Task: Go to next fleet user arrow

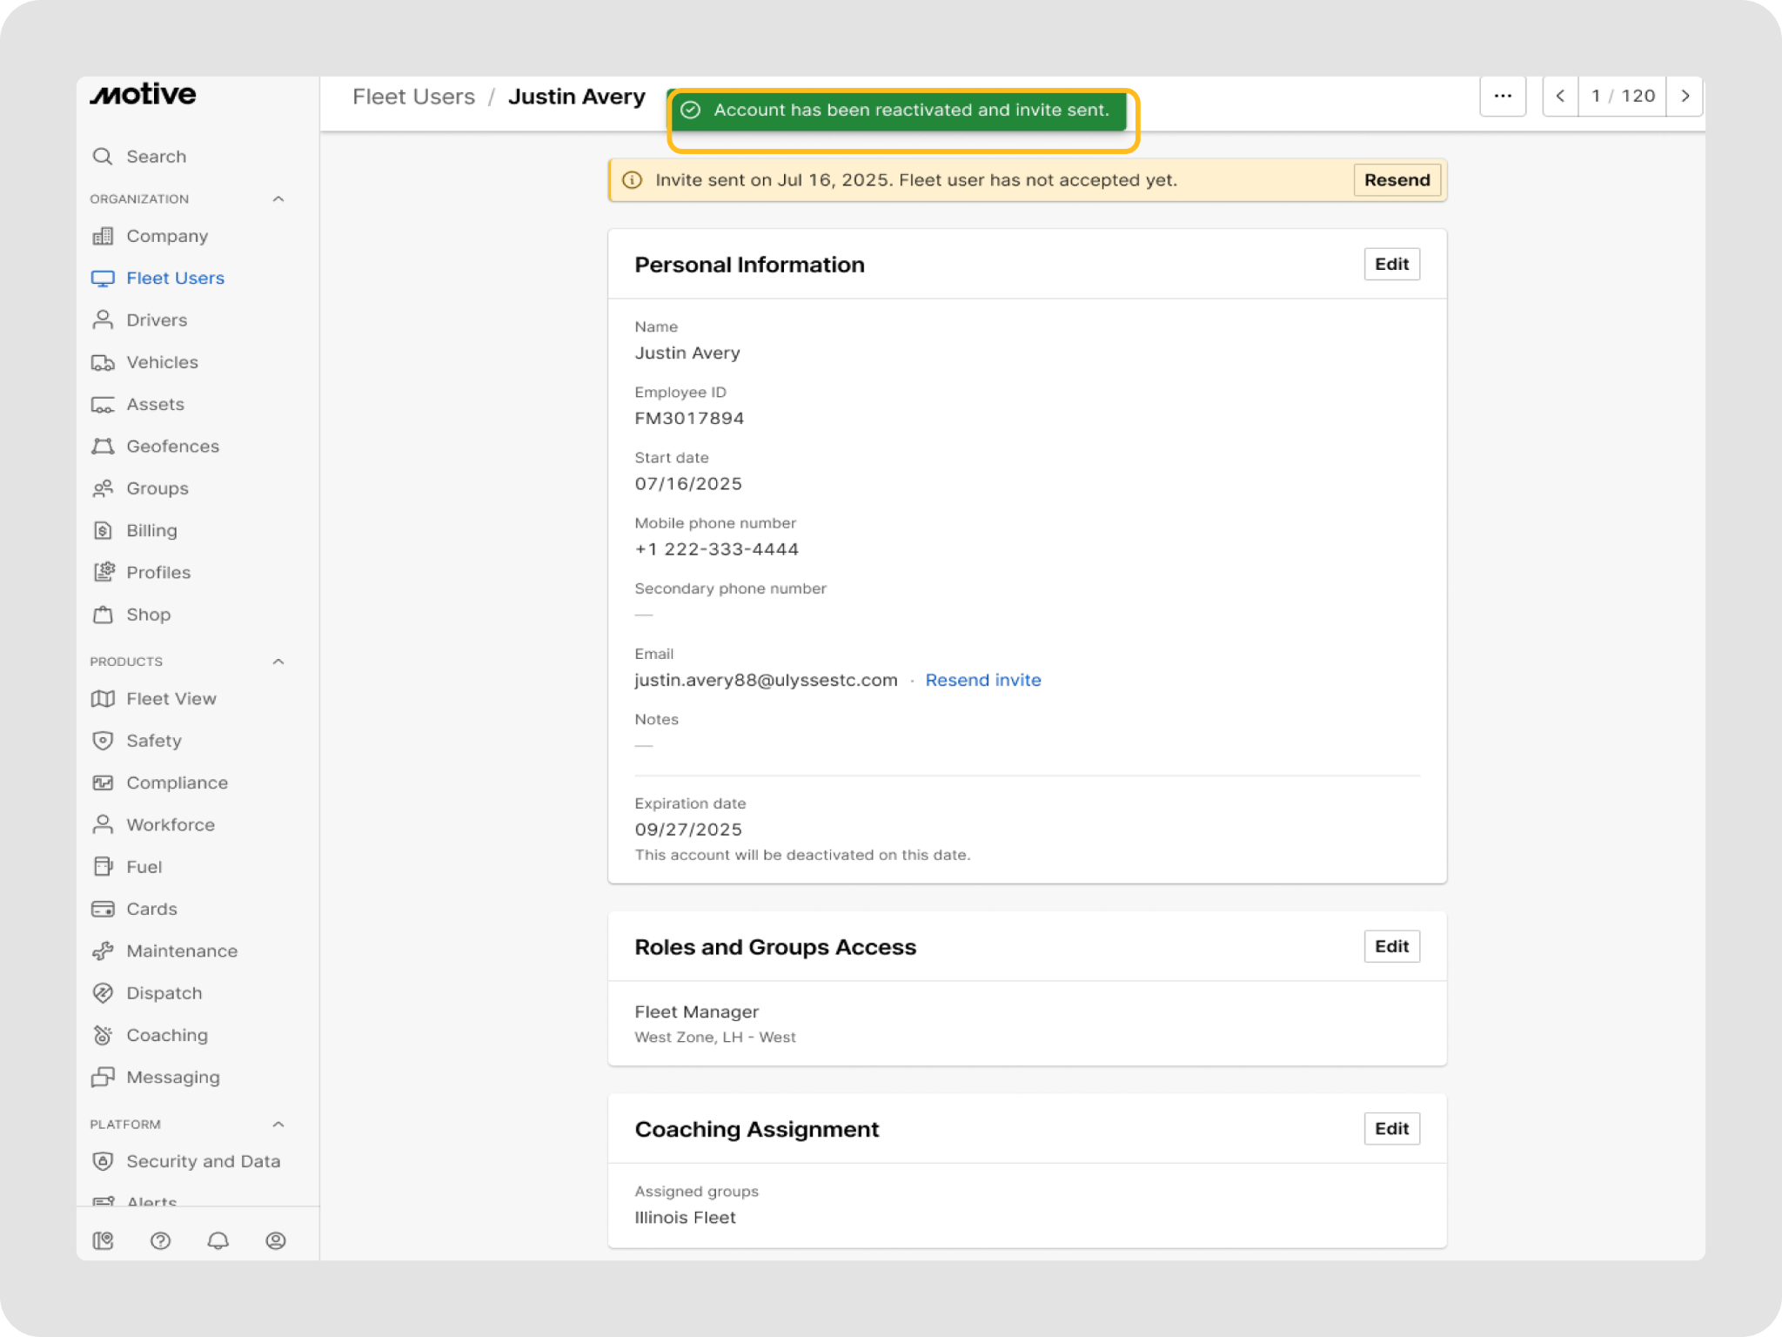Action: click(1685, 96)
